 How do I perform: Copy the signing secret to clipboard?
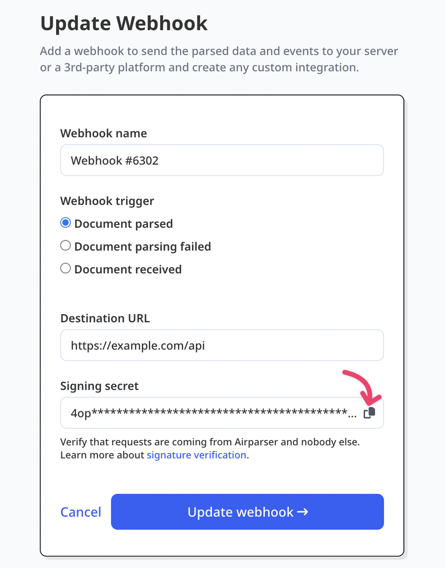(x=370, y=412)
